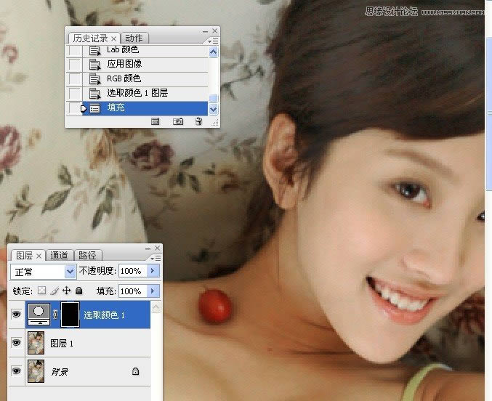Click the History panel scroll down arrow
492x401 pixels.
click(213, 109)
